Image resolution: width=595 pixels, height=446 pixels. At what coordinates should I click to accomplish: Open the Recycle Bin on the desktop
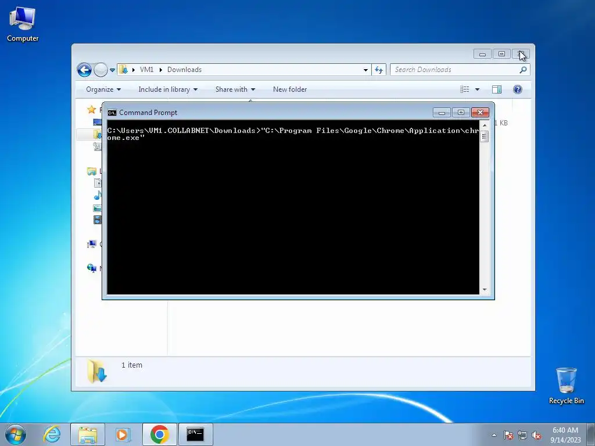point(566,386)
